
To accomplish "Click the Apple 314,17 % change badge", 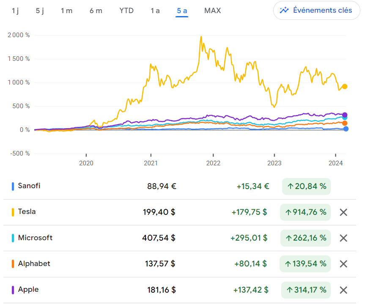I will (x=306, y=290).
